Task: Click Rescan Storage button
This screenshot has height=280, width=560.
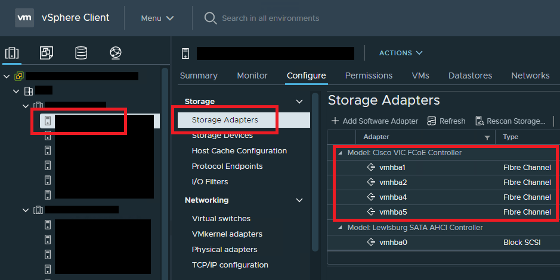Action: coord(511,121)
